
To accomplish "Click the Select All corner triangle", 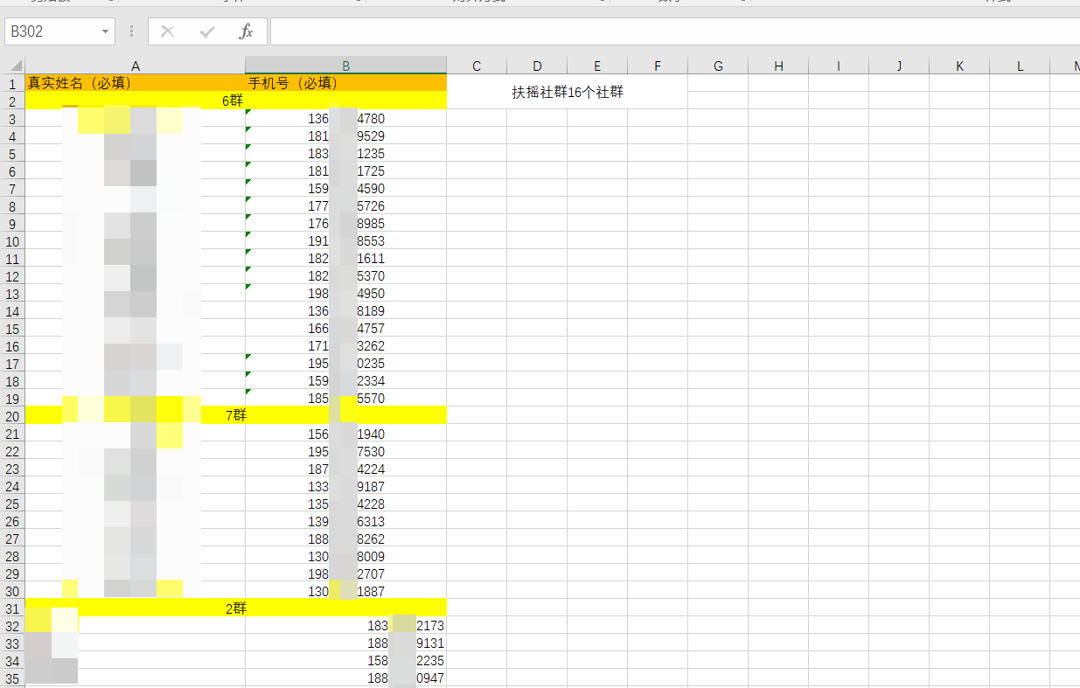I will click(x=16, y=66).
